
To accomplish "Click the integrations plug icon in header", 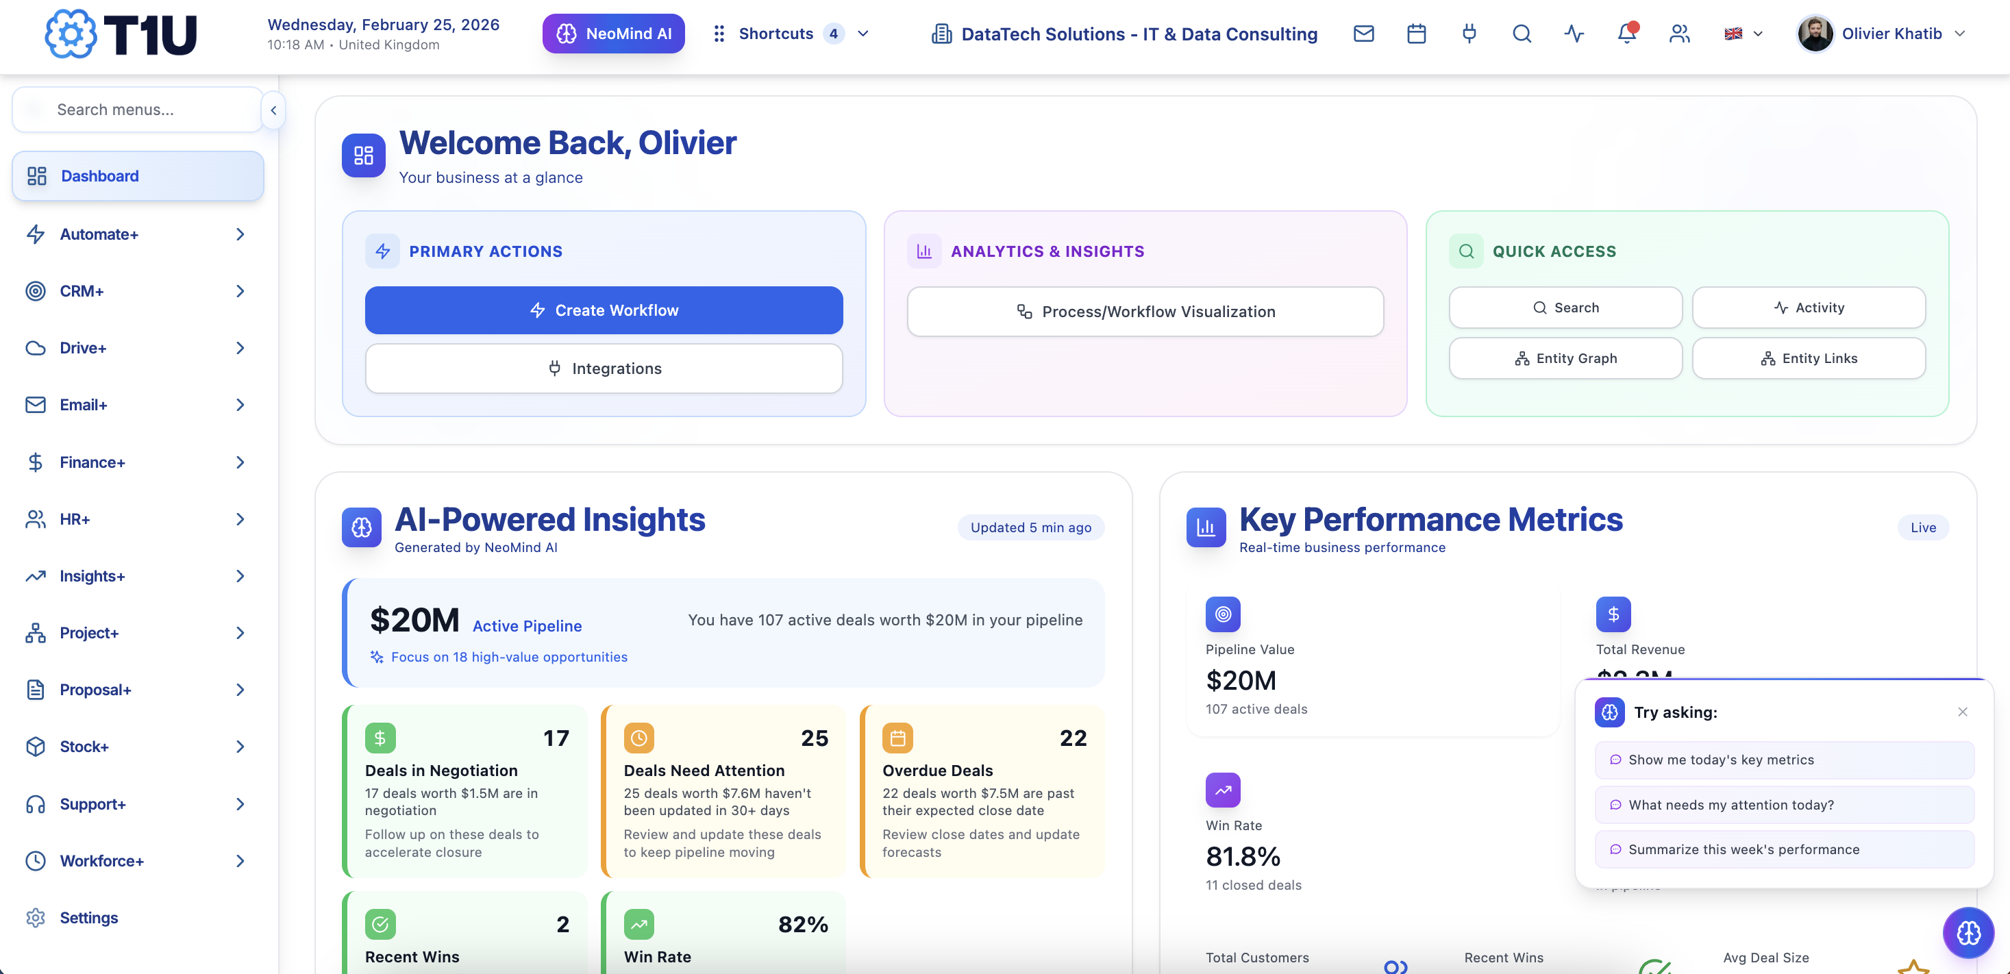I will coord(1469,34).
